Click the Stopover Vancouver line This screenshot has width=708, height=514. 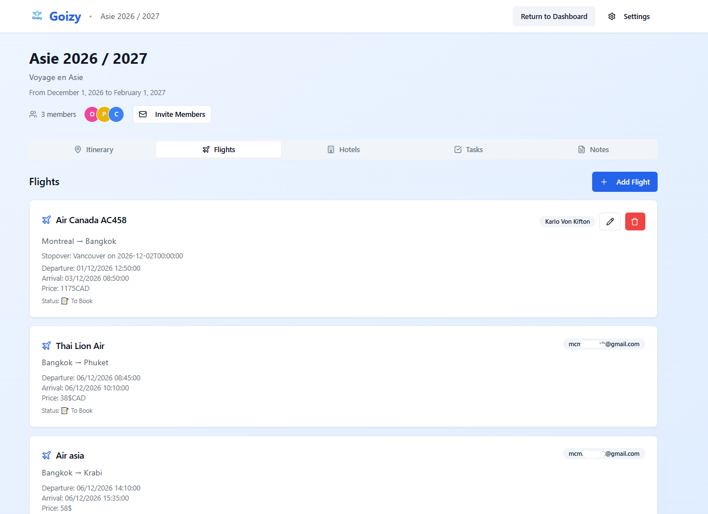pos(112,256)
